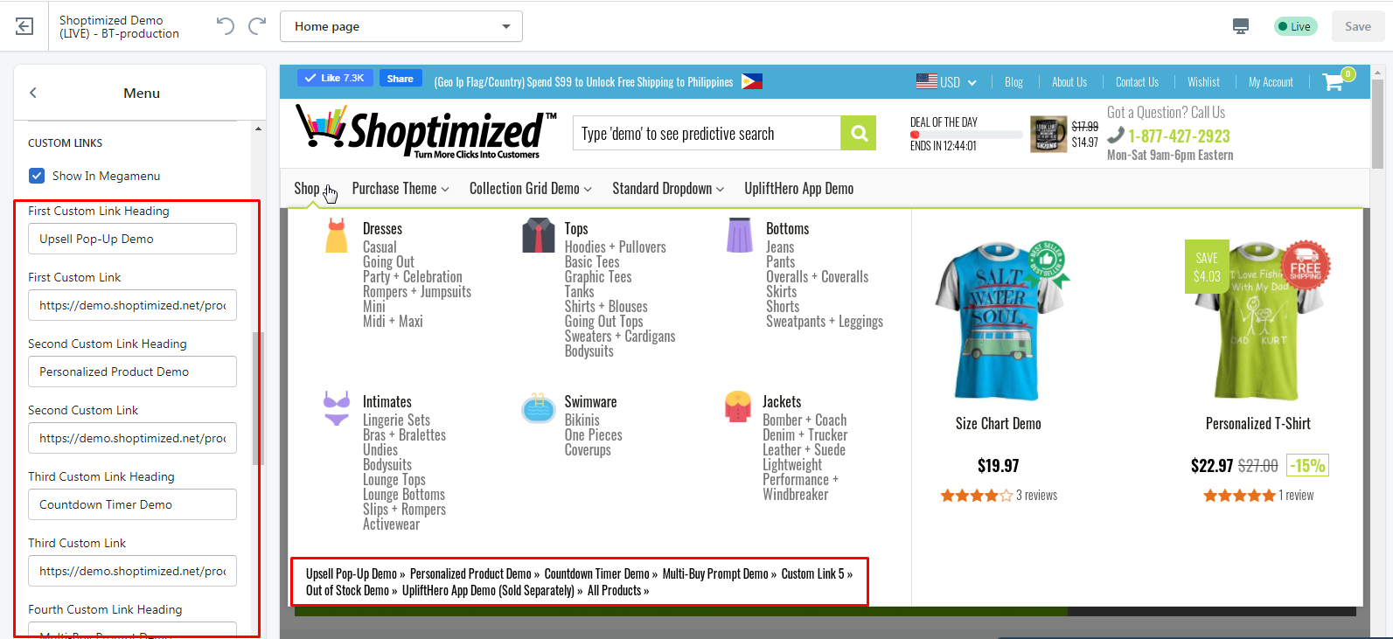The height and width of the screenshot is (639, 1393).
Task: Switch to desktop preview icon
Action: click(x=1241, y=26)
